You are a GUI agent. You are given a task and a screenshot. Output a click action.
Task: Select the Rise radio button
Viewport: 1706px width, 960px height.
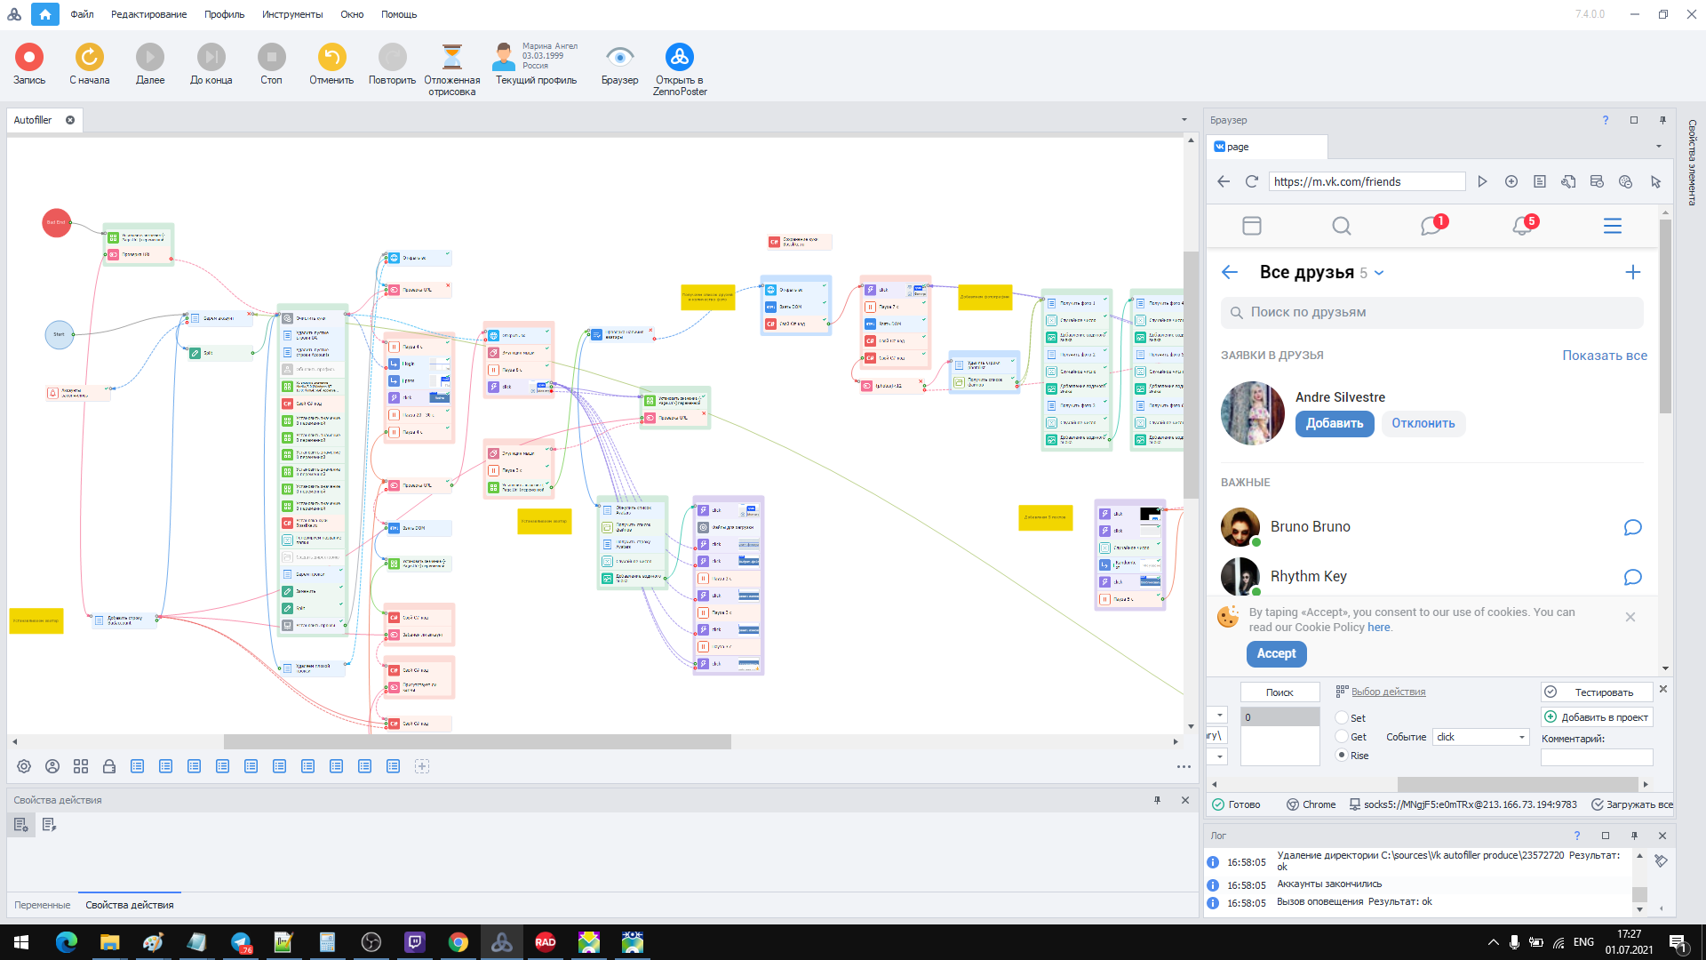[1342, 756]
